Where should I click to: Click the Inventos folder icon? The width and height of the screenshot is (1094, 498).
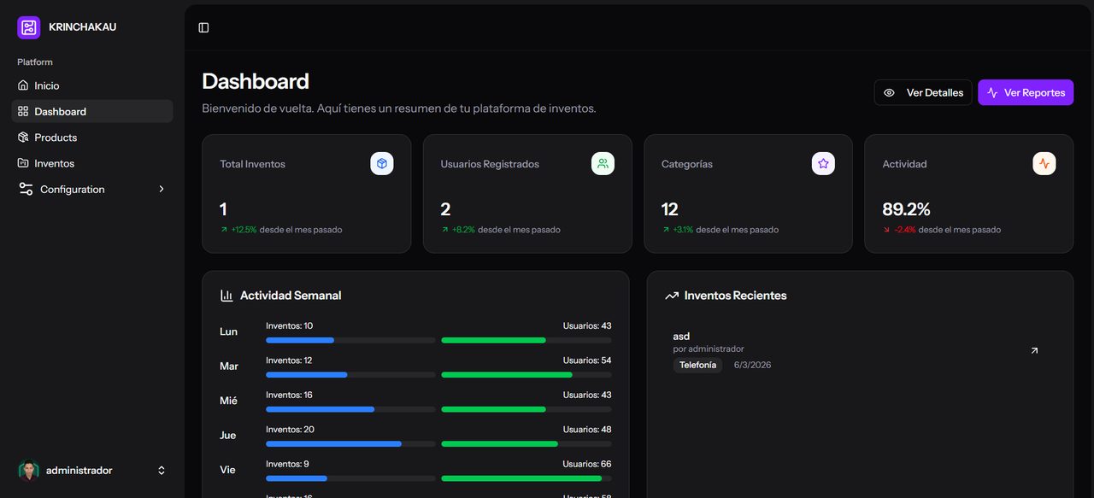(x=23, y=163)
